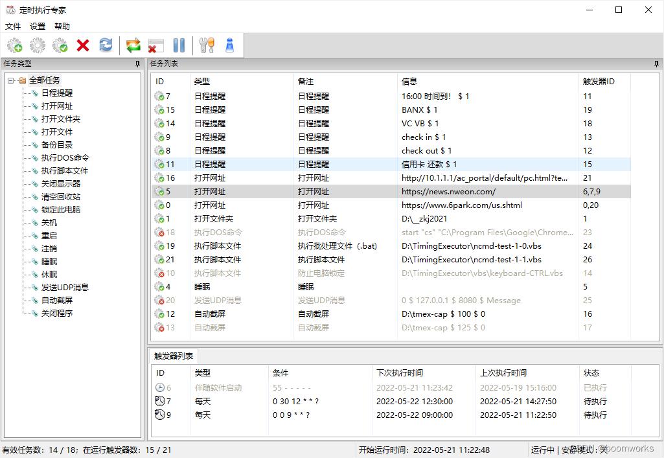Image resolution: width=664 pixels, height=458 pixels.
Task: Select trigger row 伴随软件启动
Action: point(391,388)
